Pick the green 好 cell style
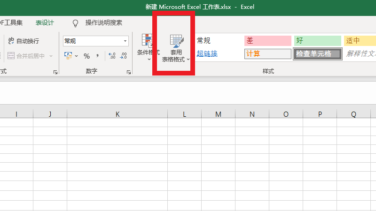The height and width of the screenshot is (211, 376). [x=317, y=41]
